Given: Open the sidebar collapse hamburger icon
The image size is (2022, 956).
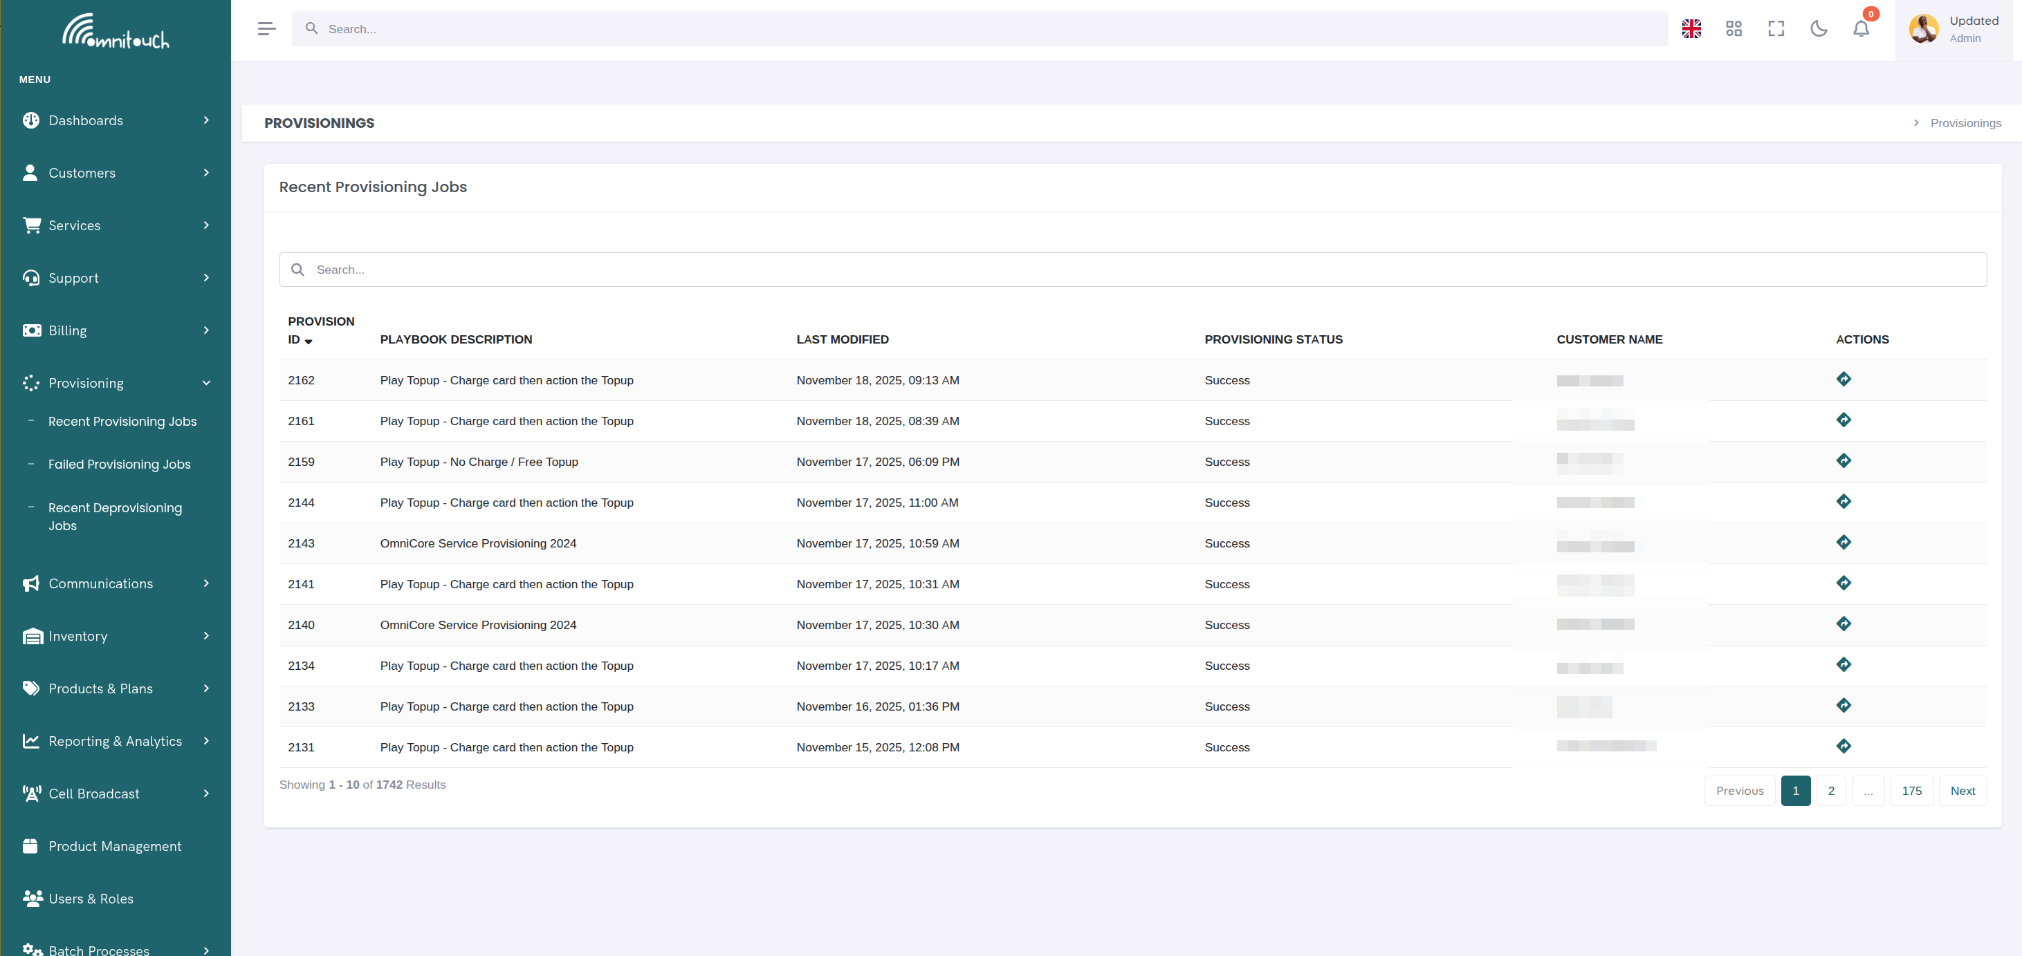Looking at the screenshot, I should click(x=266, y=28).
